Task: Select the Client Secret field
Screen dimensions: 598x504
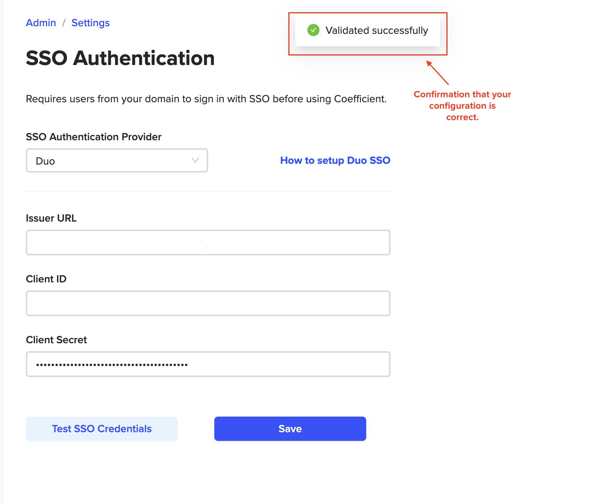Action: click(x=208, y=364)
